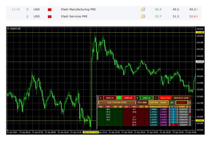Select the USDCAD pair row

point(183,120)
